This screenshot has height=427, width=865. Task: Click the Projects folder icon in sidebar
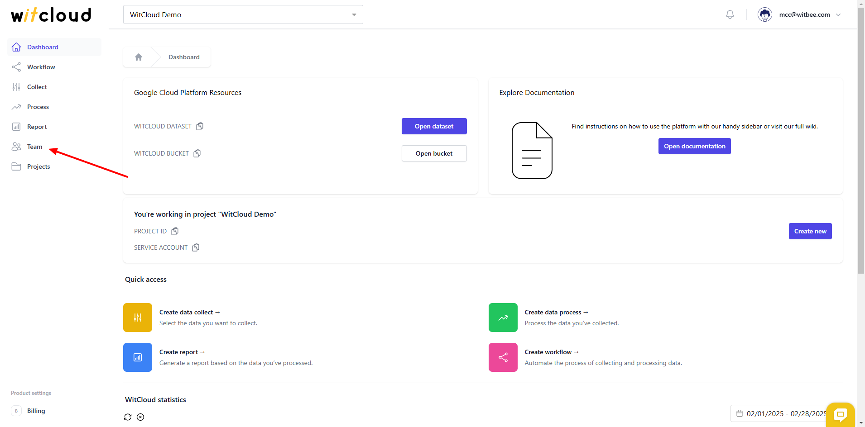[16, 166]
